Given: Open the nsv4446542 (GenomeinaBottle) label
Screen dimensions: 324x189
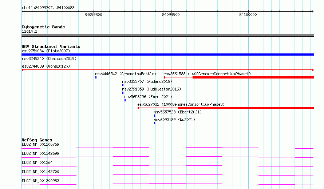Looking at the screenshot, I should click(126, 74).
